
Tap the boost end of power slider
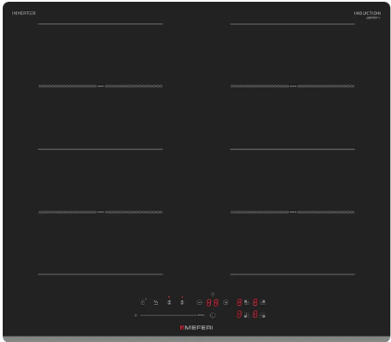tap(201, 315)
